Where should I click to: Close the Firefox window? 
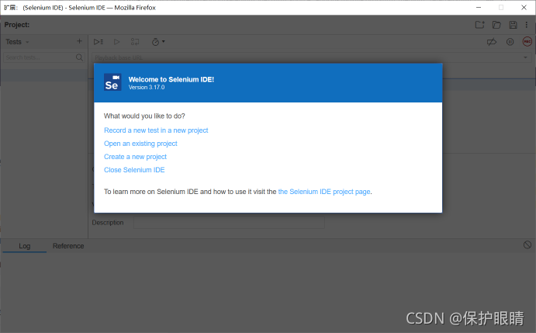[x=524, y=7]
